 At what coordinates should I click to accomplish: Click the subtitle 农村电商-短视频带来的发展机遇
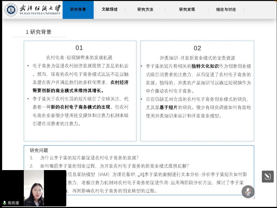79,58
